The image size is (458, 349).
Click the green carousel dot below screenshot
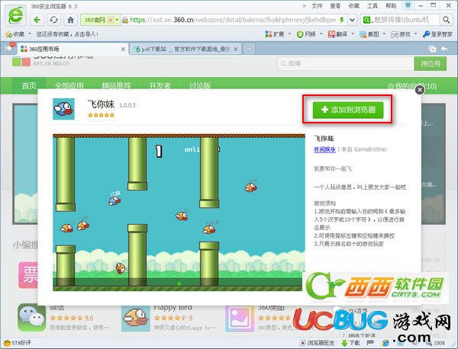[179, 283]
